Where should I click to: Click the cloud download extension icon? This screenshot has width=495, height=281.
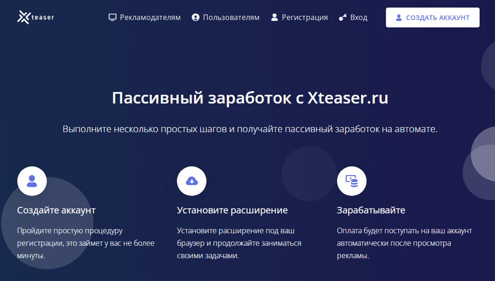(192, 181)
